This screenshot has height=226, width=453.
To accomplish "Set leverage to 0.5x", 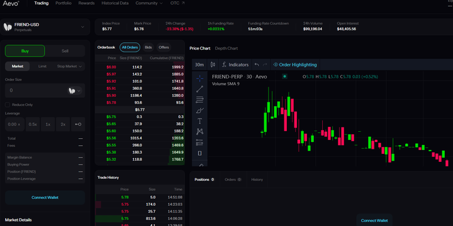I will click(x=33, y=124).
